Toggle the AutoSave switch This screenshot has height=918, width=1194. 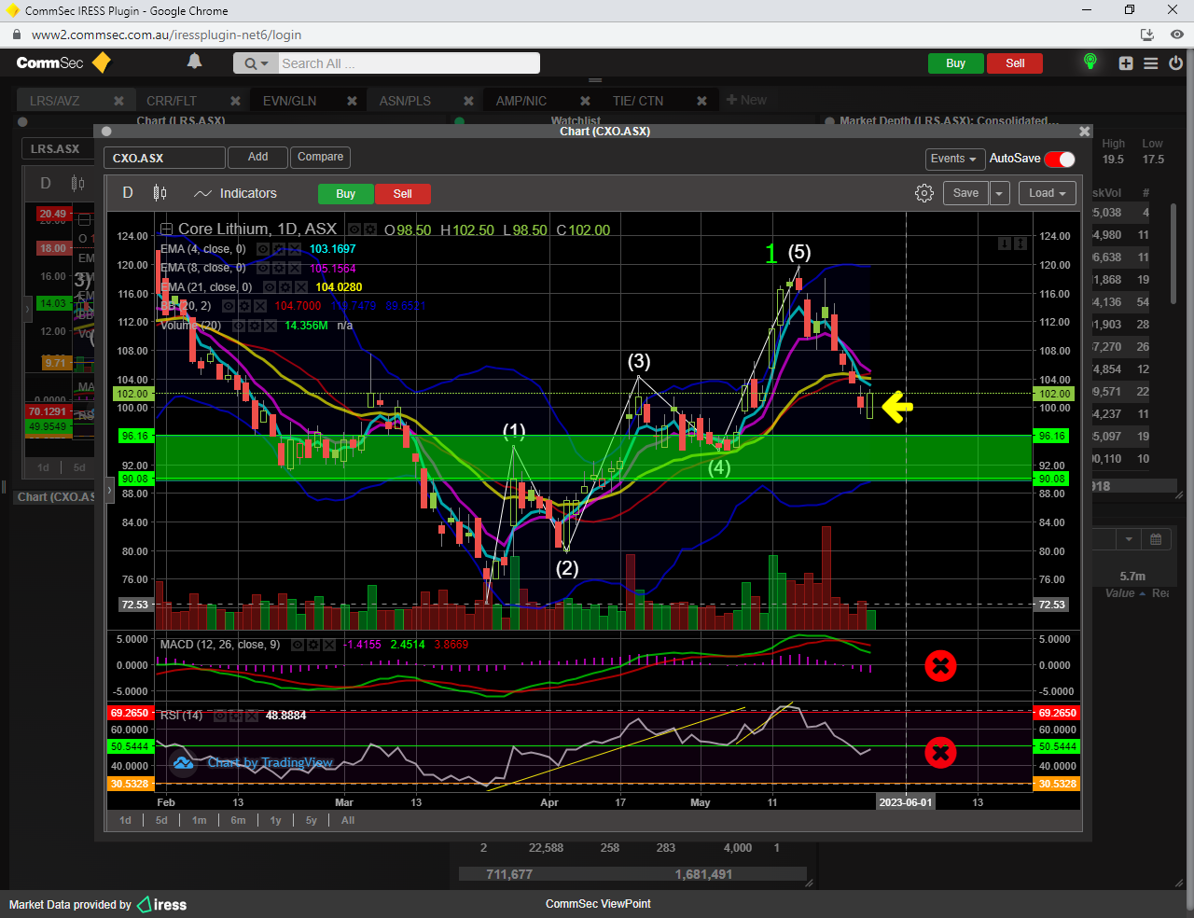coord(1060,159)
